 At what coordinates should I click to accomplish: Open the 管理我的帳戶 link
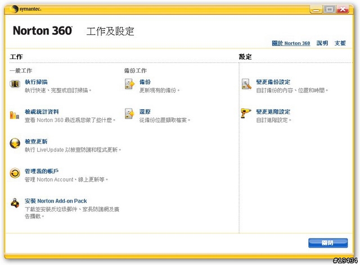tap(42, 171)
